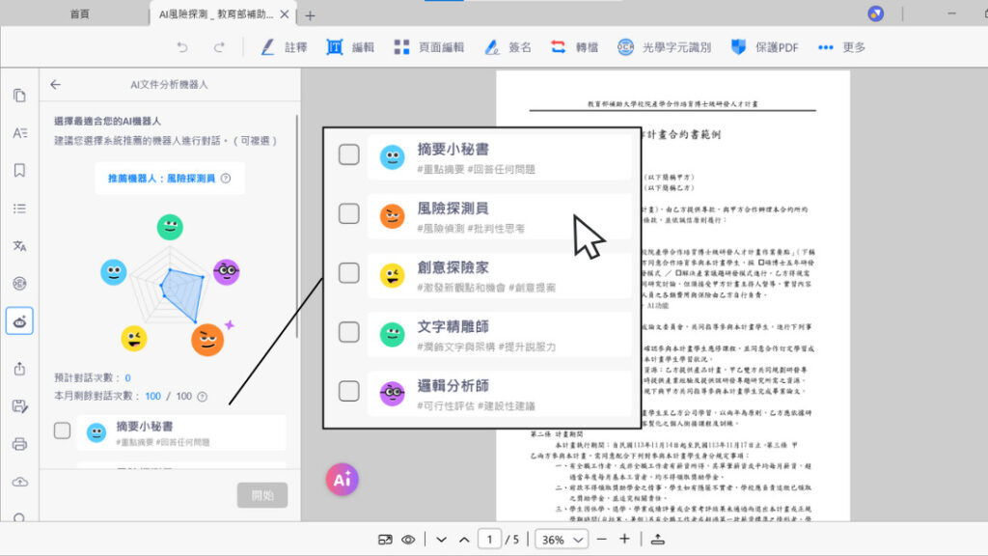Click the print icon in left sidebar
Viewport: 988px width, 556px height.
19,444
